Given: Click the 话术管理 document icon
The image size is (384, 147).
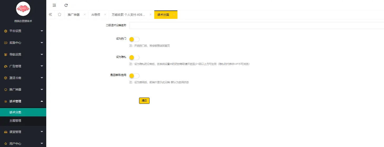Looking at the screenshot, I should click(x=6, y=101).
